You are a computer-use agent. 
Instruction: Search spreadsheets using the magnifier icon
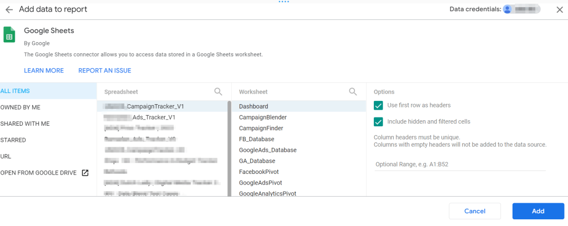tap(219, 91)
